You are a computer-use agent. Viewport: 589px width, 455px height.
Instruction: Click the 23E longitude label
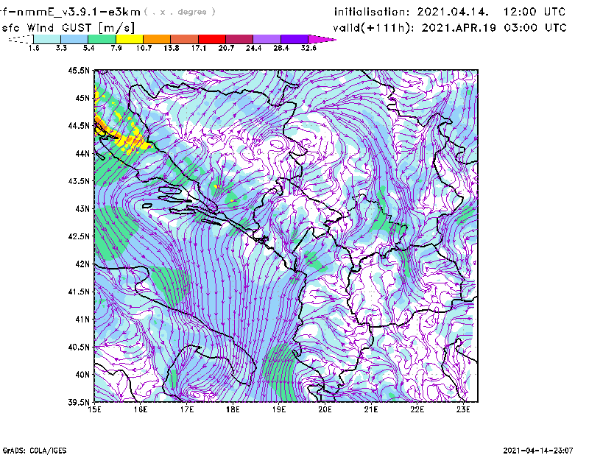463,409
